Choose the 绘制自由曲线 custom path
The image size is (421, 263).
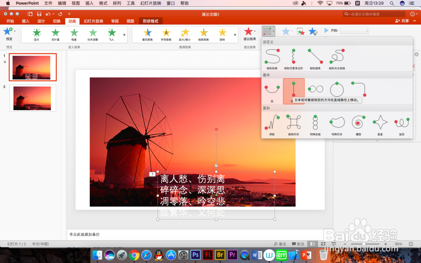(x=337, y=59)
